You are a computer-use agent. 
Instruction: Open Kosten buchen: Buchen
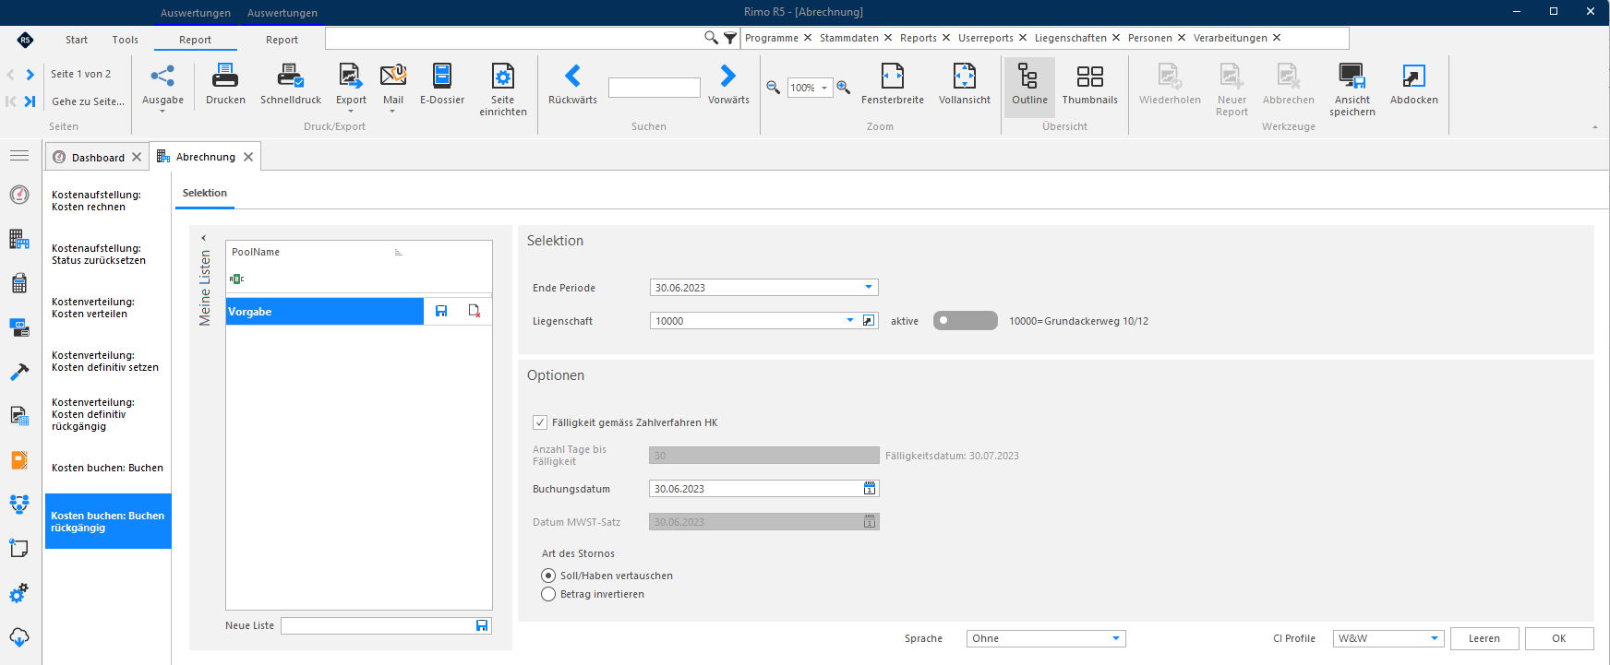107,468
